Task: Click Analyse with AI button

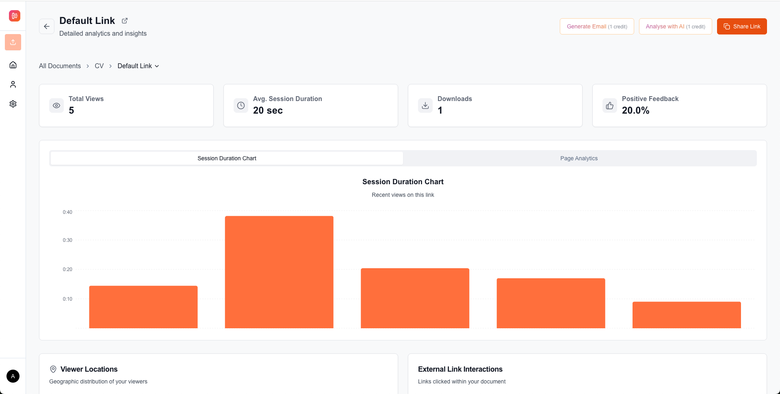Action: click(x=675, y=26)
